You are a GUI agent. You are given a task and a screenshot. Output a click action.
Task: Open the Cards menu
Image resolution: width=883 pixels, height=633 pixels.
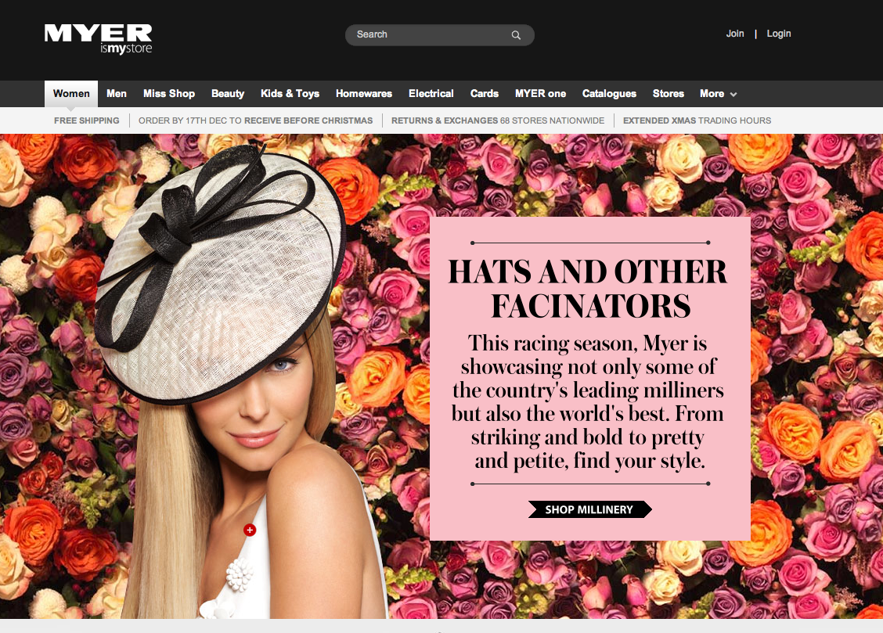[485, 93]
